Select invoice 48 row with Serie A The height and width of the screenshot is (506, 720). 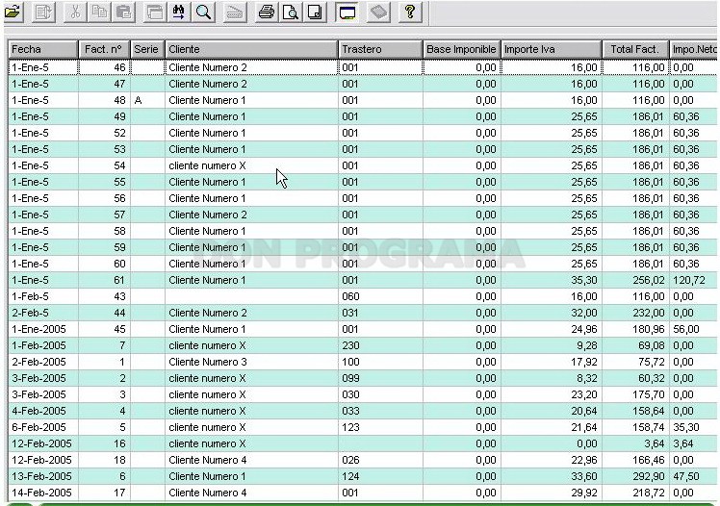pyautogui.click(x=363, y=100)
